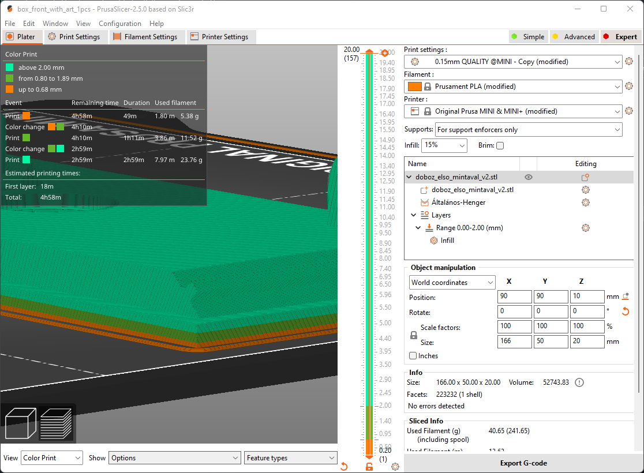Switch to the Plater tab
The width and height of the screenshot is (644, 473).
[22, 36]
